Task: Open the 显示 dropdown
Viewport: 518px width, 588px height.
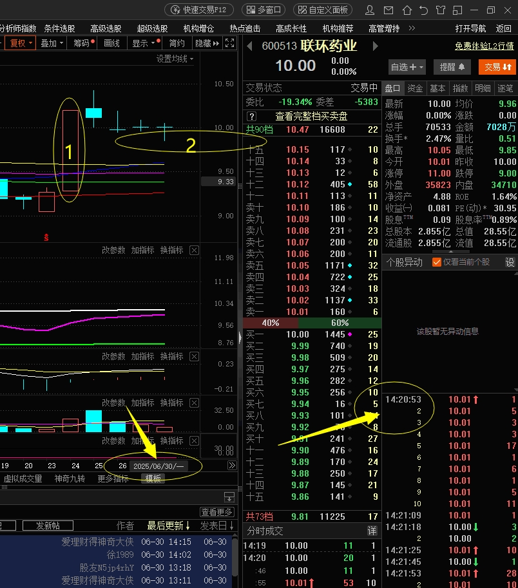Action: pyautogui.click(x=143, y=43)
